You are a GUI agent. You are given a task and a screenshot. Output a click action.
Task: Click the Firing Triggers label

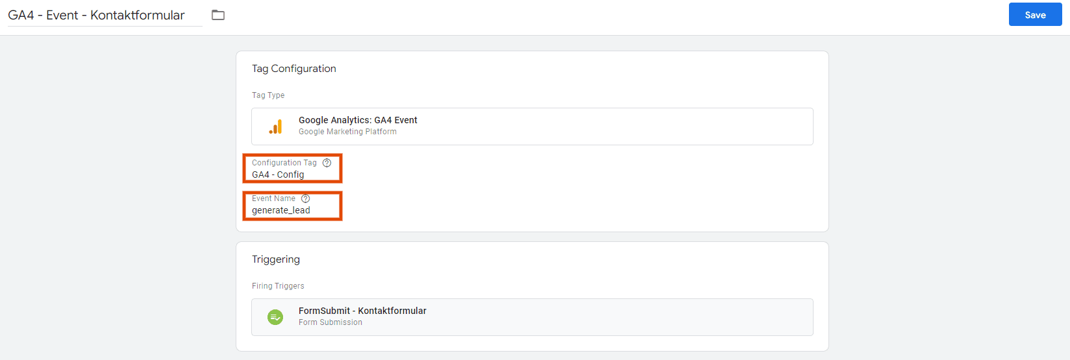point(278,286)
